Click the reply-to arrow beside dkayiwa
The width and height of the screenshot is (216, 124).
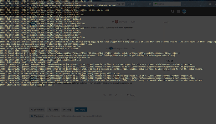point(113,22)
